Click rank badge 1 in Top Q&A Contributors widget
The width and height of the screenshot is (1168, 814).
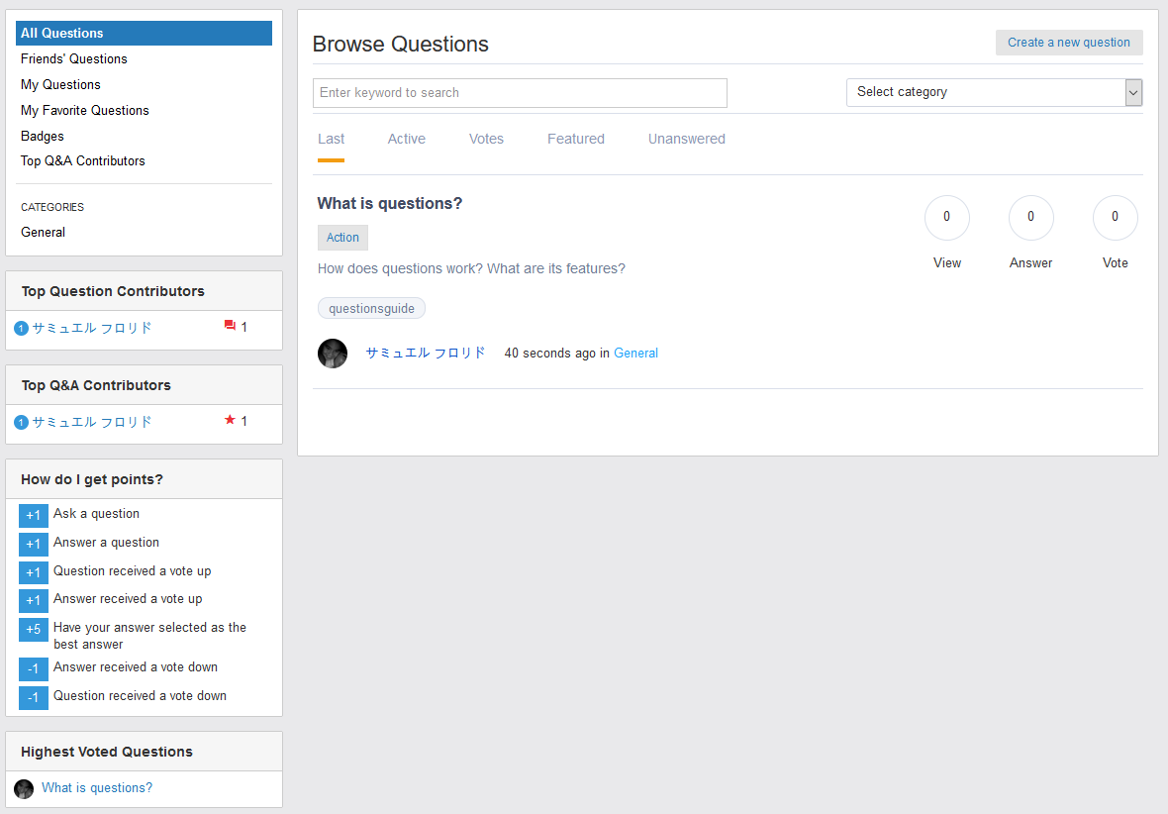(x=22, y=423)
